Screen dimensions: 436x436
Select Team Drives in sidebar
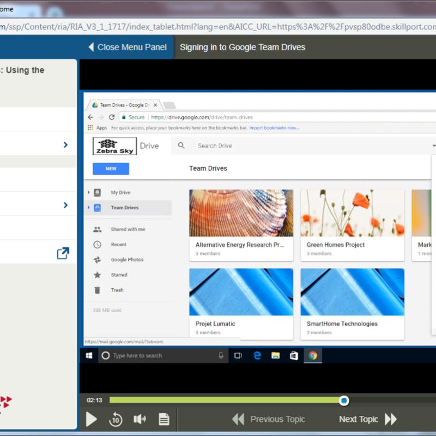click(125, 208)
